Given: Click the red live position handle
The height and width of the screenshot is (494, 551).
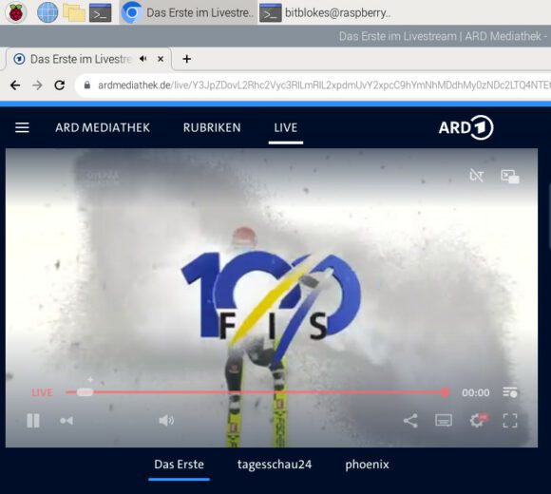Looking at the screenshot, I should 445,392.
